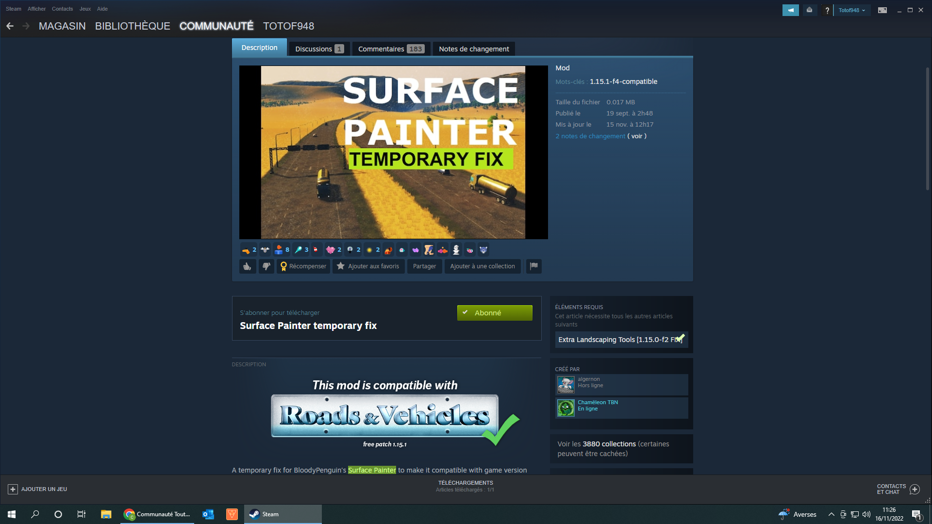Open the announcements megaphone icon

[790, 10]
